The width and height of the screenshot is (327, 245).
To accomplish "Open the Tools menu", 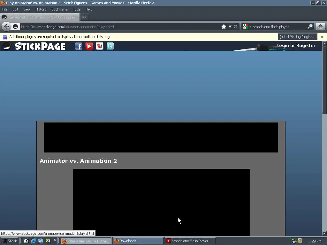I will [x=77, y=9].
